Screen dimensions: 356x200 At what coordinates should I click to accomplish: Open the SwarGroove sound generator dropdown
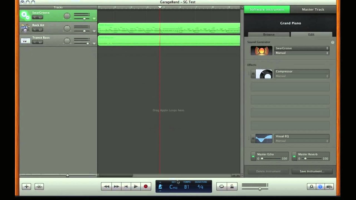[x=302, y=48]
